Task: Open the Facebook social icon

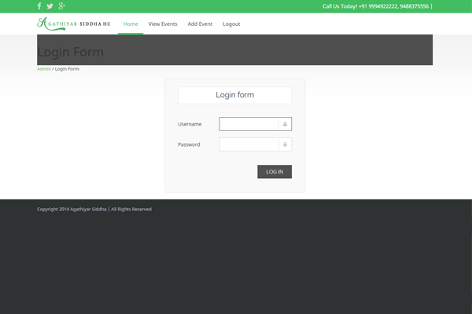Action: tap(40, 6)
